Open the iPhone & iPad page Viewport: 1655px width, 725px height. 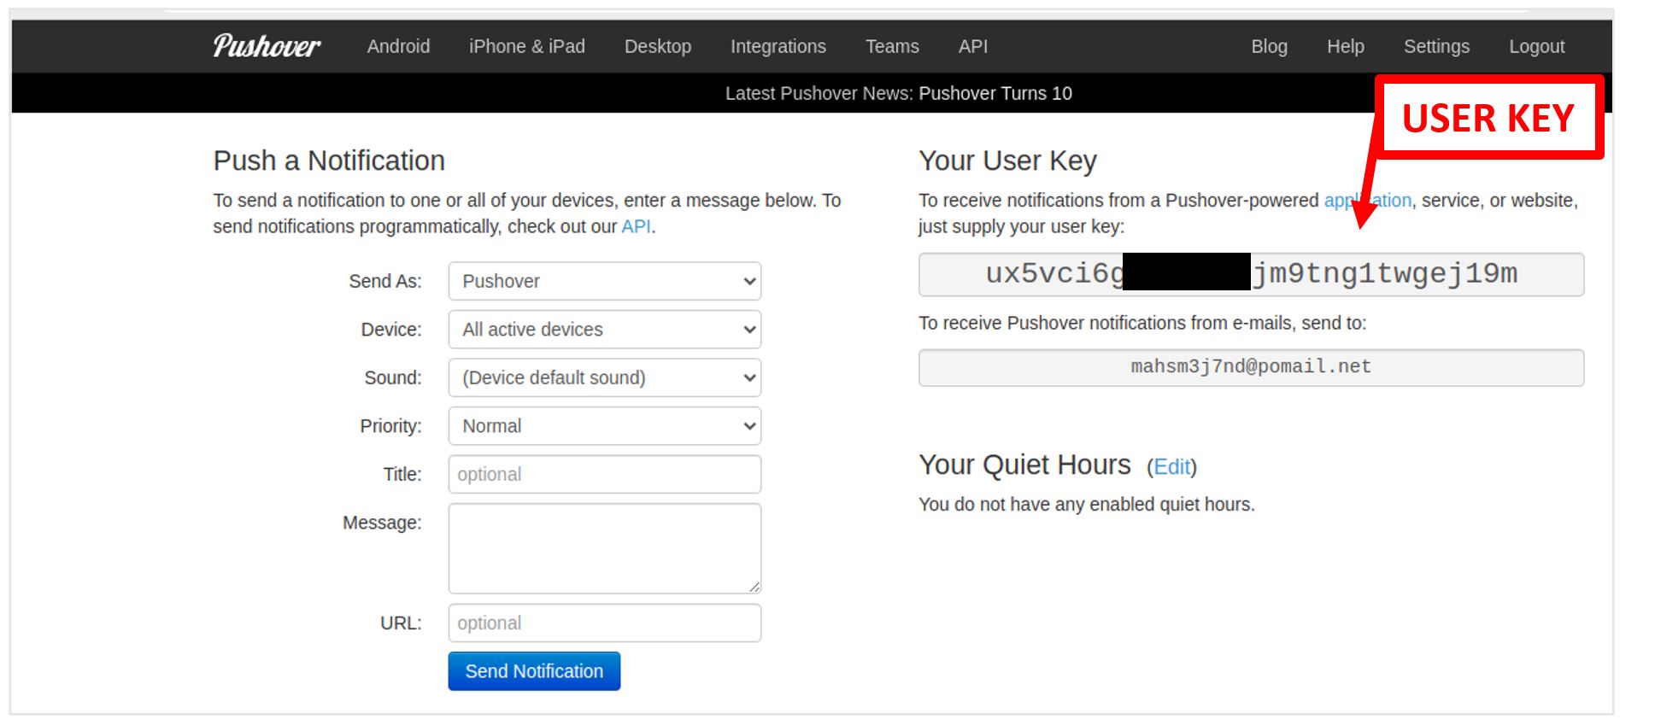527,46
